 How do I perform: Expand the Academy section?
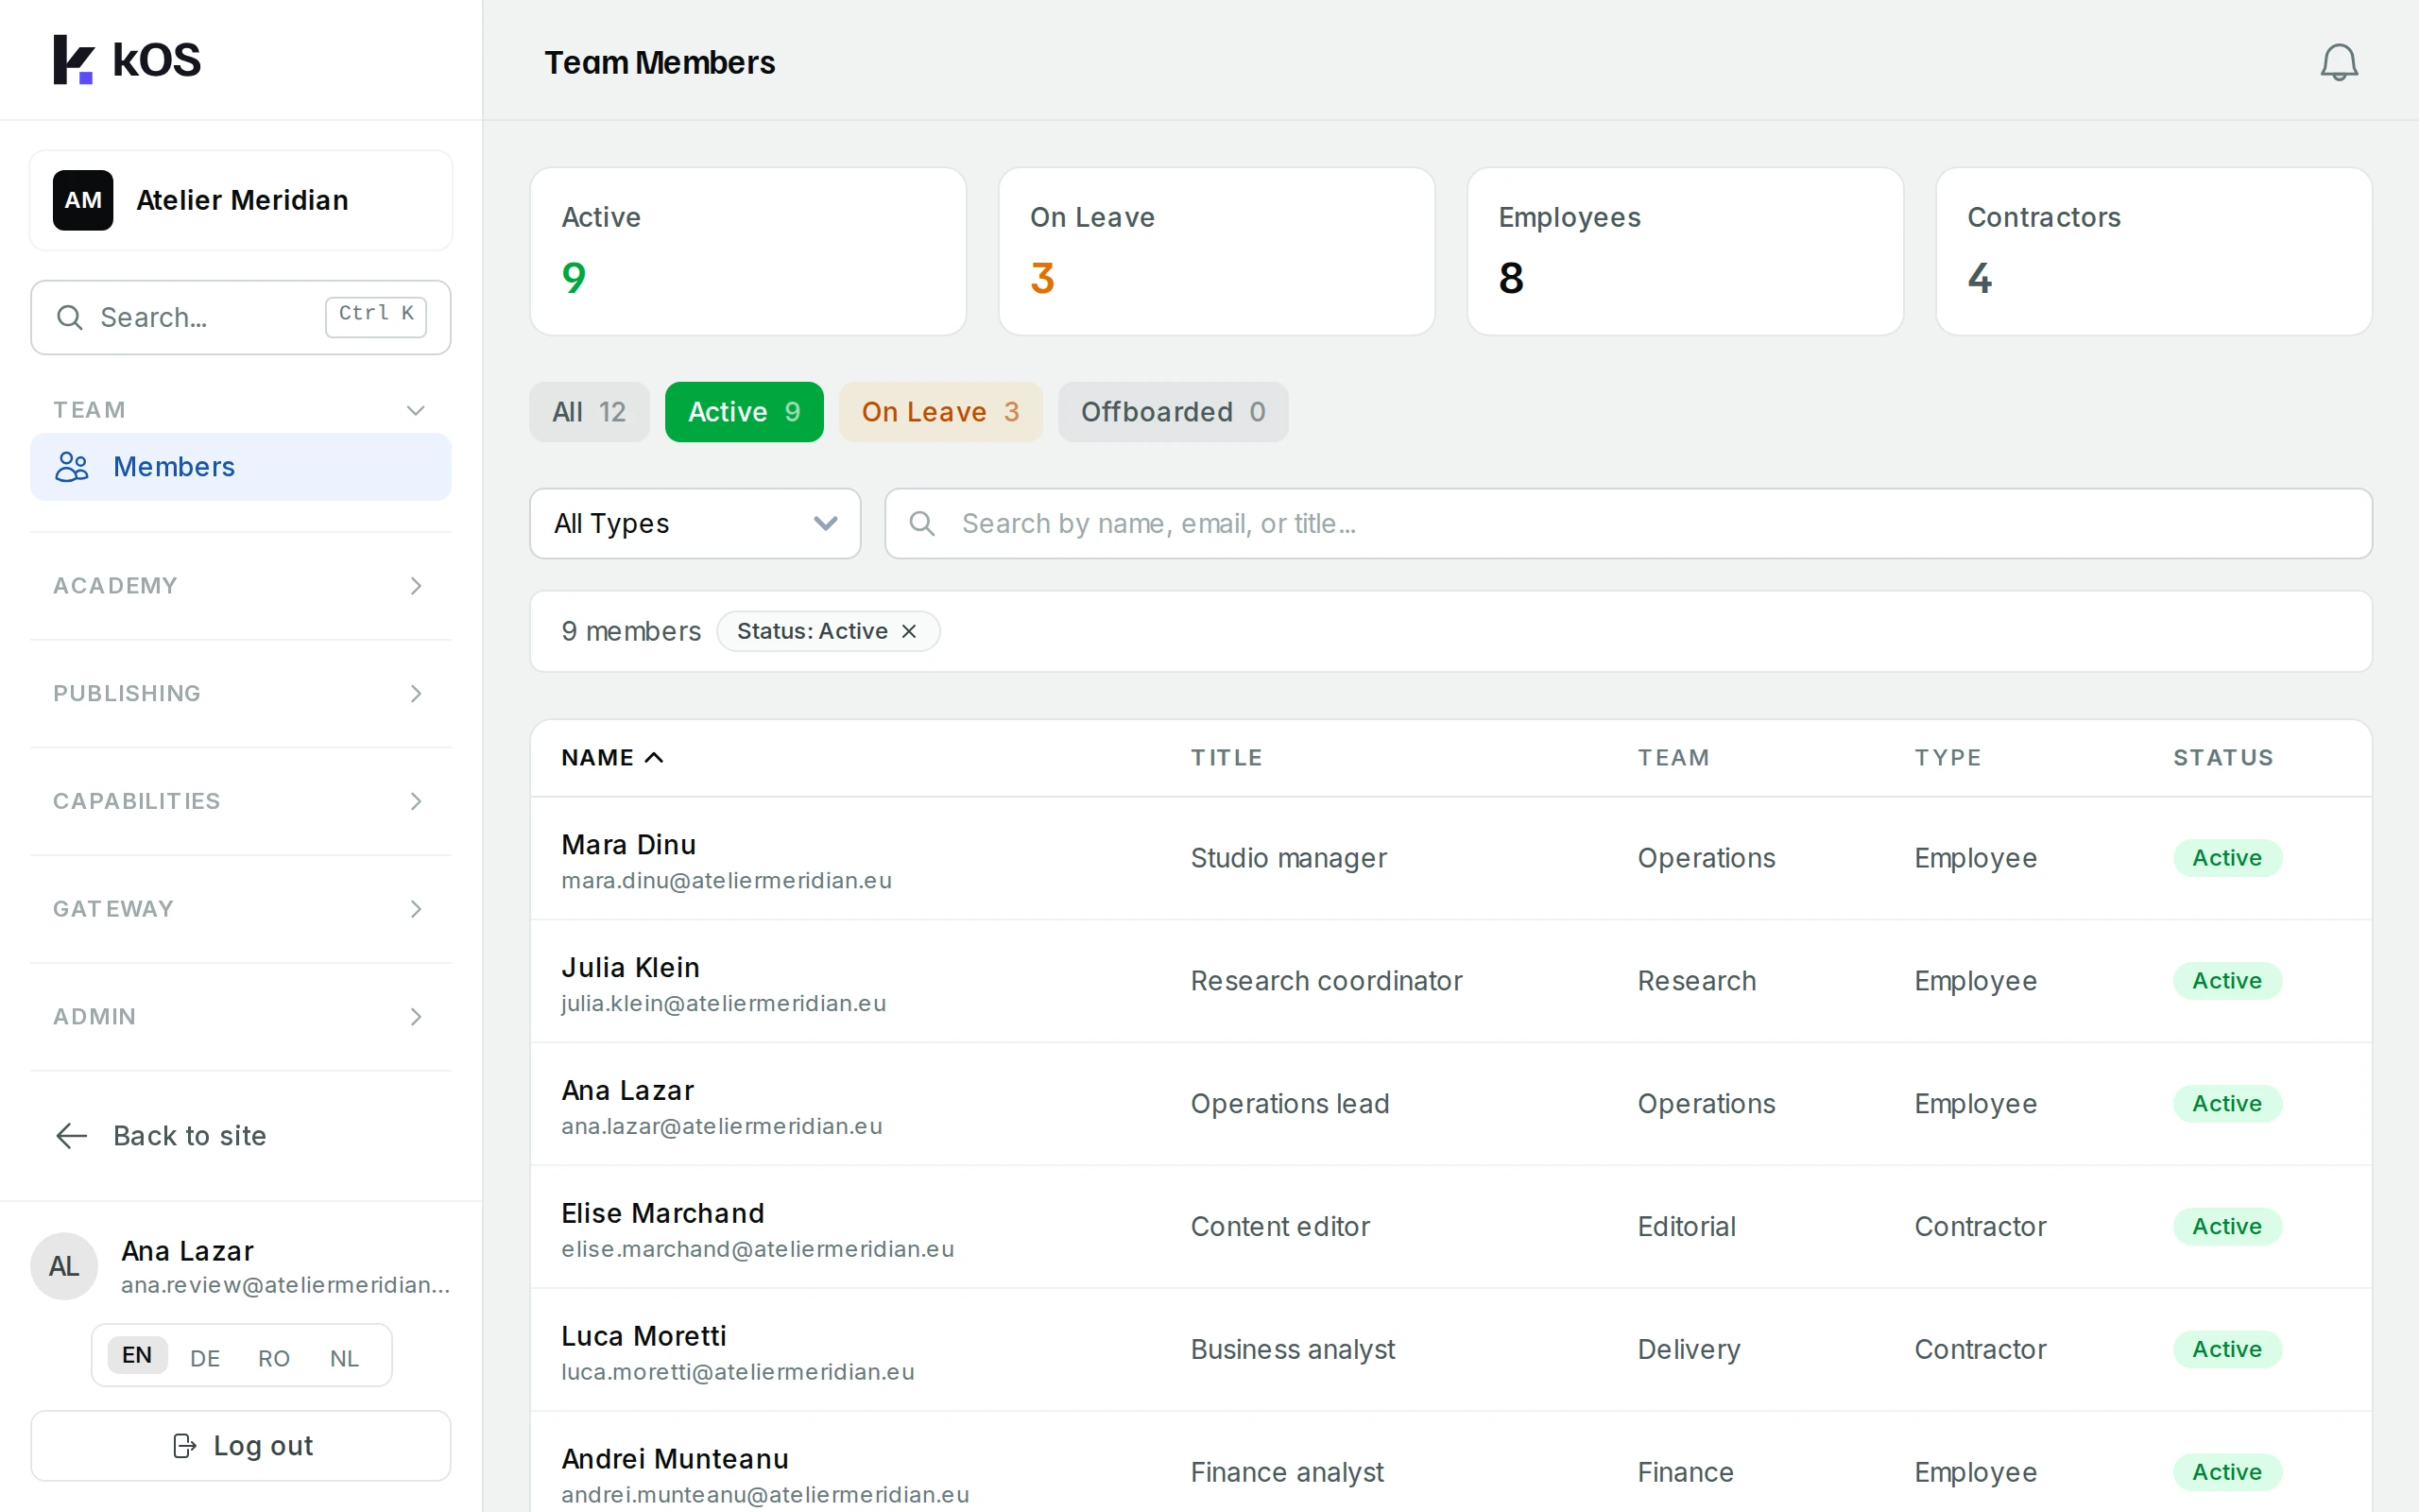(x=241, y=586)
